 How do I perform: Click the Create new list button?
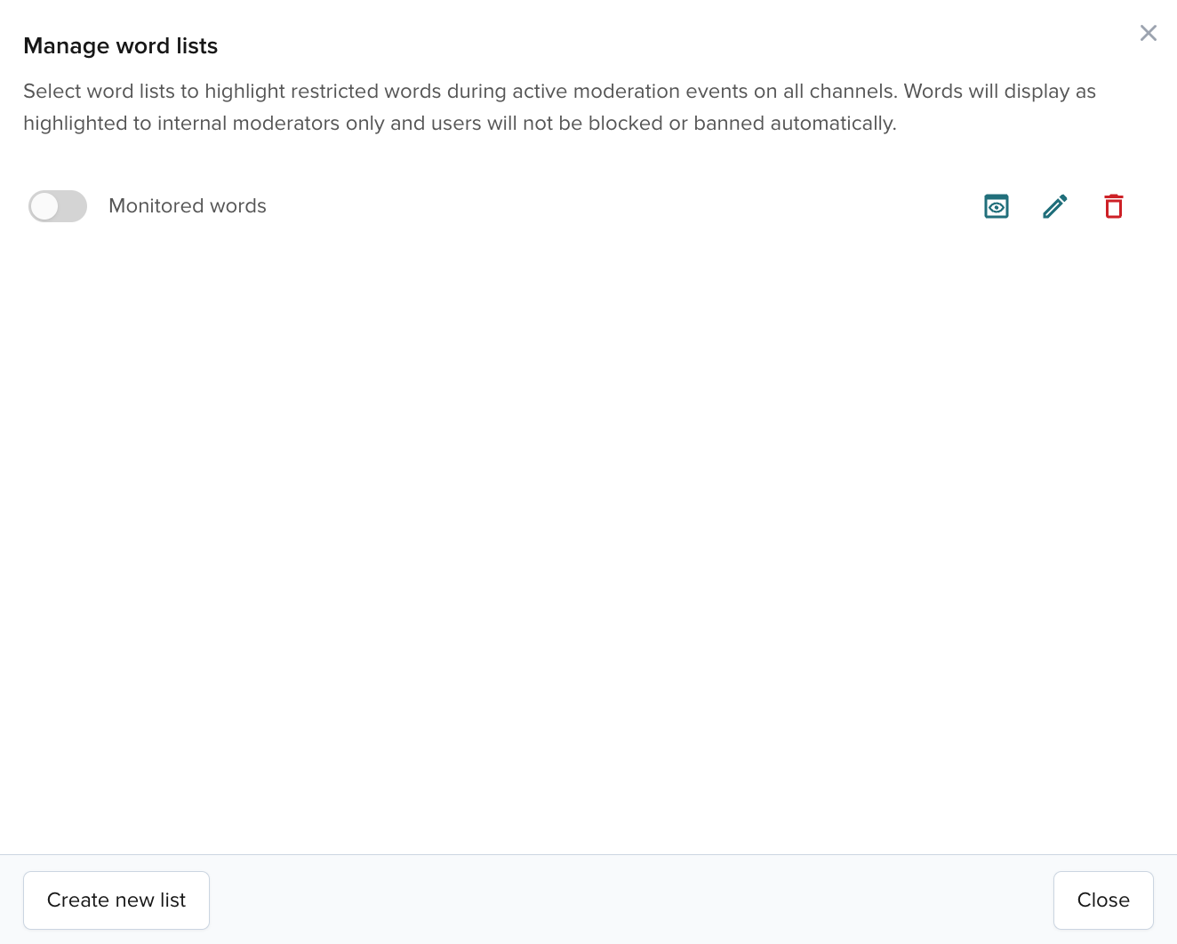tap(116, 900)
